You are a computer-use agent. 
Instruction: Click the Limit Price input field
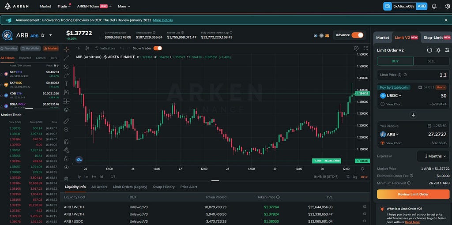pos(413,75)
